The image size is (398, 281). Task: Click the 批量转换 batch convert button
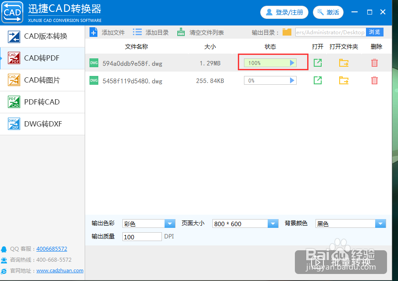tap(341, 262)
